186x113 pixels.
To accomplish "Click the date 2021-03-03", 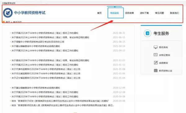I will coord(119,61).
